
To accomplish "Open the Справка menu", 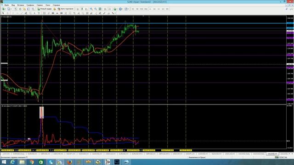I will (56, 5).
